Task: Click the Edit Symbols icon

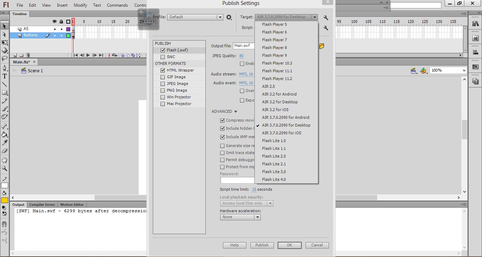Action: coord(423,71)
